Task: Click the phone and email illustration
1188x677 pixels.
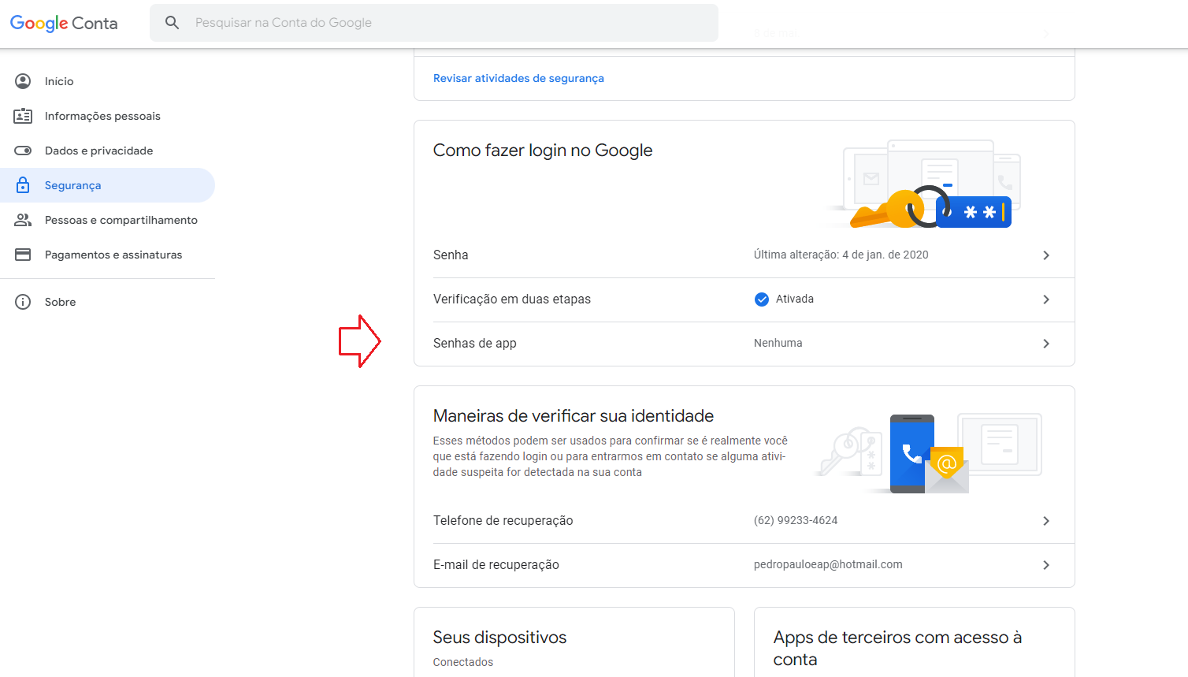Action: tap(930, 453)
